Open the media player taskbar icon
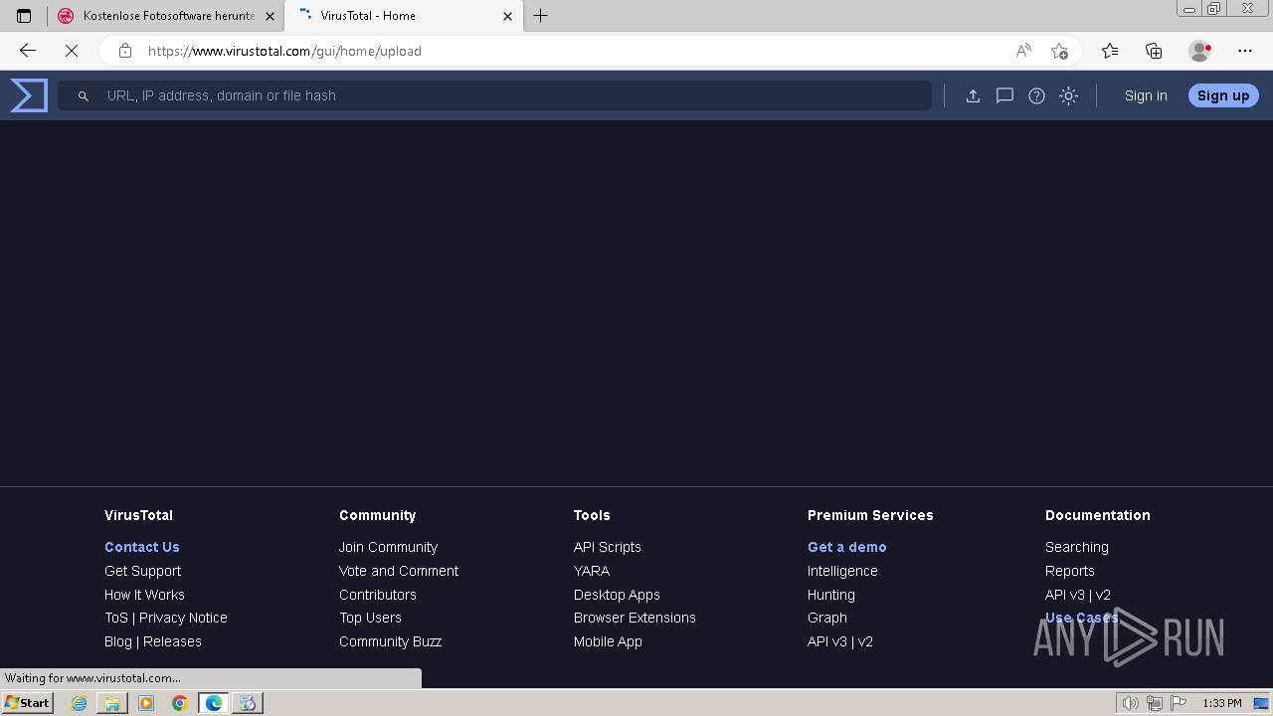The height and width of the screenshot is (716, 1273). tap(146, 703)
